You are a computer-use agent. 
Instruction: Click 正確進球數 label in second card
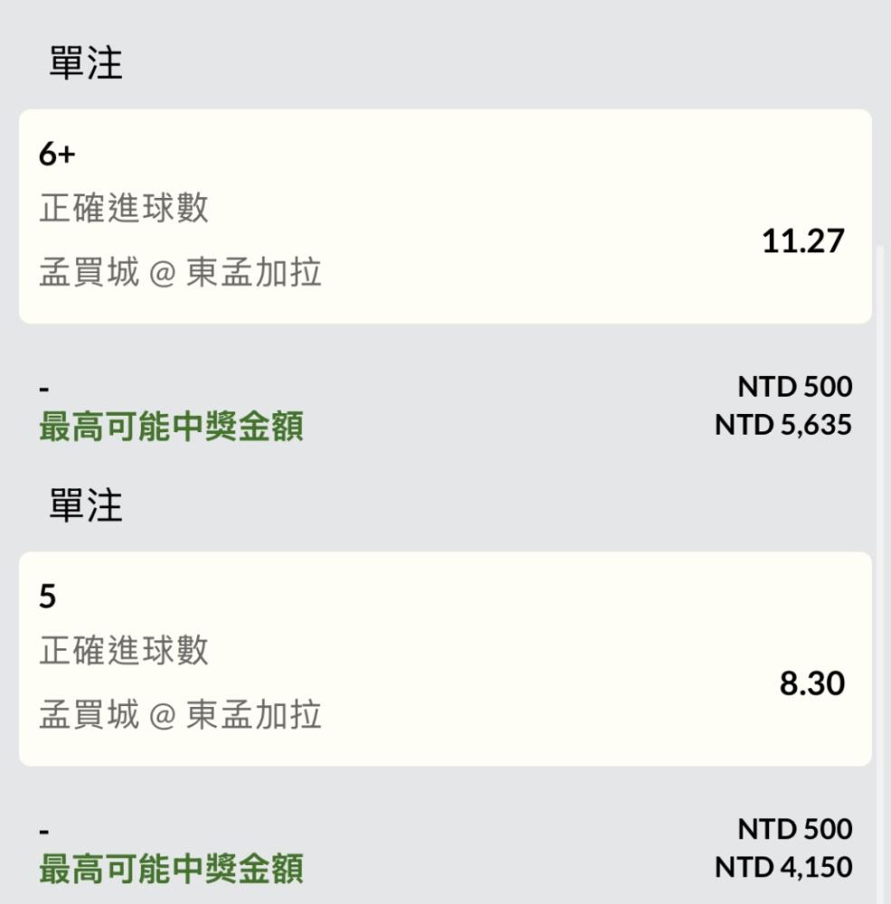tap(124, 650)
